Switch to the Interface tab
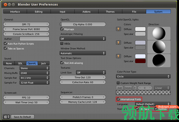The height and width of the screenshot is (122, 179). (x=15, y=12)
